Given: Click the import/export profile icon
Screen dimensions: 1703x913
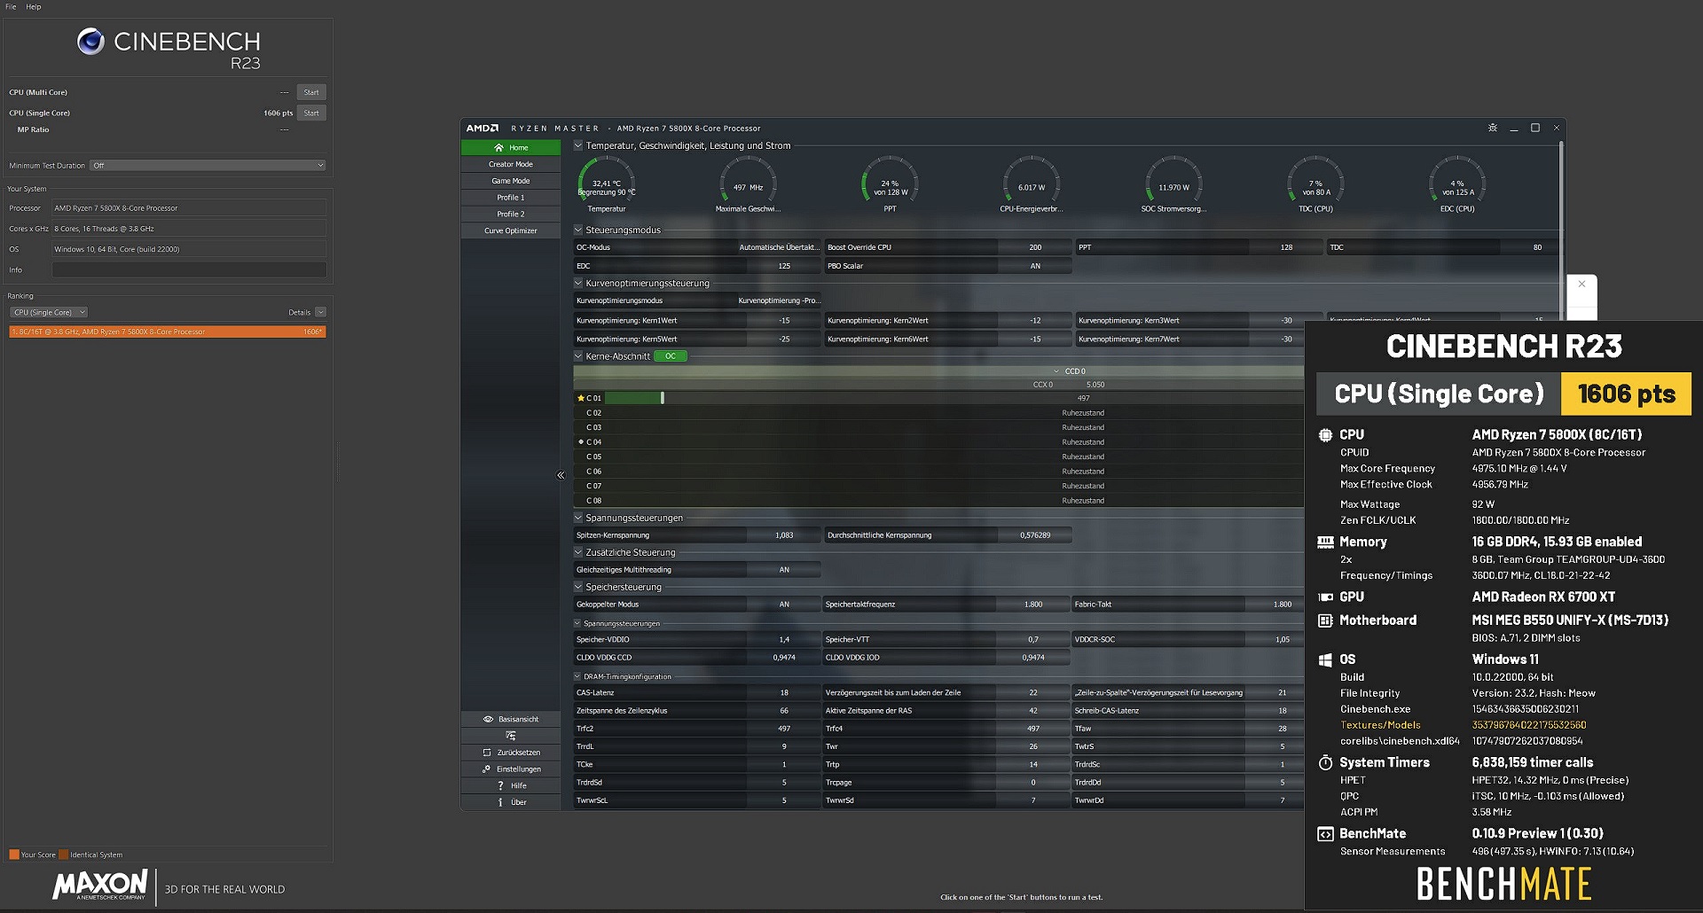Looking at the screenshot, I should (x=511, y=736).
